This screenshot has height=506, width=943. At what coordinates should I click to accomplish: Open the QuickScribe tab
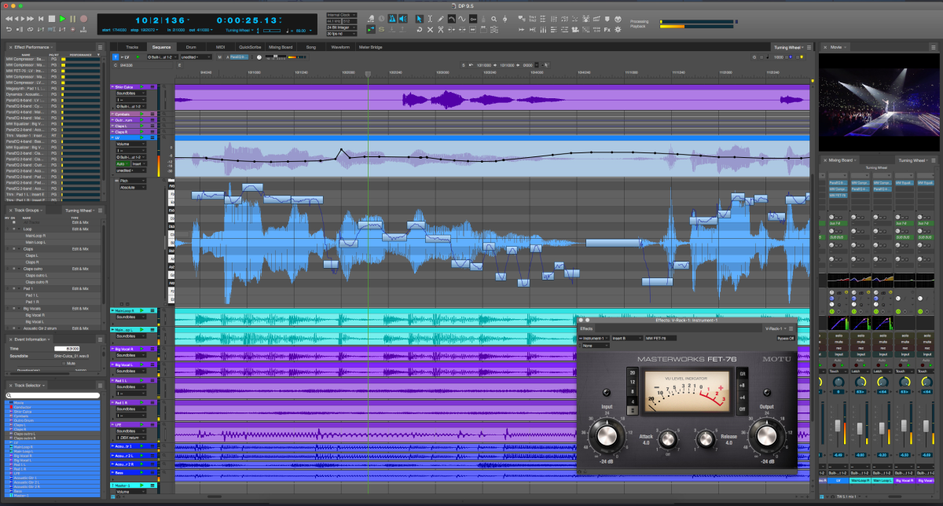(x=251, y=47)
